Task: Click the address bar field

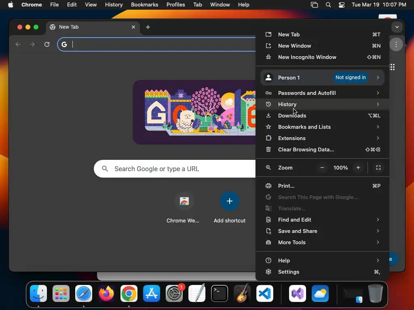Action: (x=156, y=44)
